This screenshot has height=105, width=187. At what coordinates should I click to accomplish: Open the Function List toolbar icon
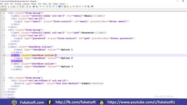click(67, 6)
